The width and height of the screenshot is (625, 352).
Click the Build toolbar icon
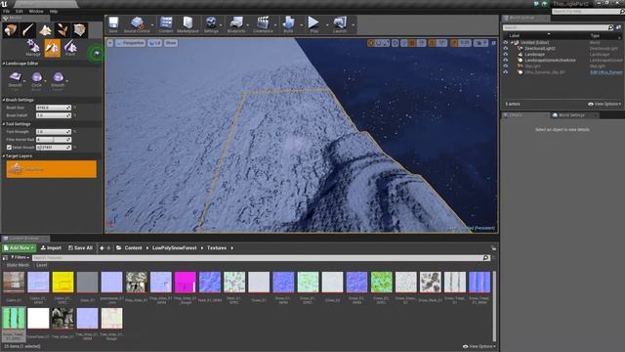[288, 24]
